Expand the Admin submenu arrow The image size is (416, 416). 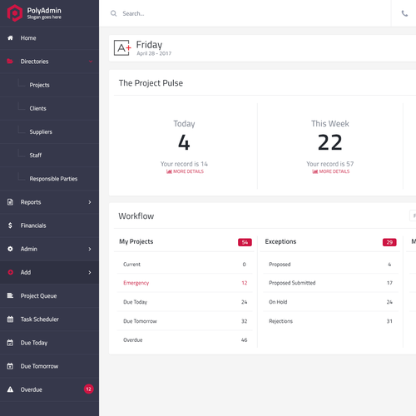pyautogui.click(x=90, y=249)
